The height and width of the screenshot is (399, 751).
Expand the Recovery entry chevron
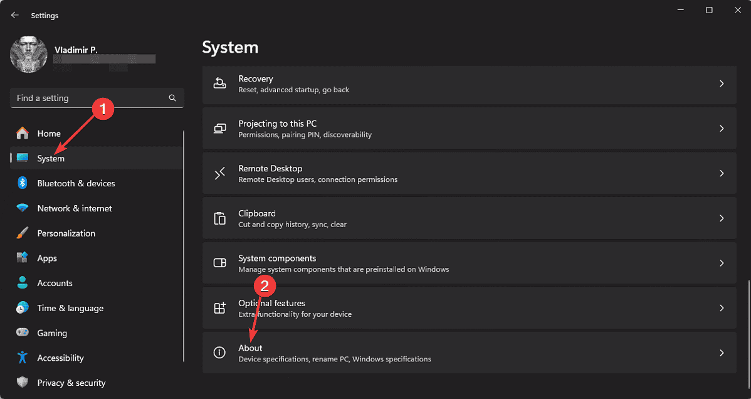(722, 83)
